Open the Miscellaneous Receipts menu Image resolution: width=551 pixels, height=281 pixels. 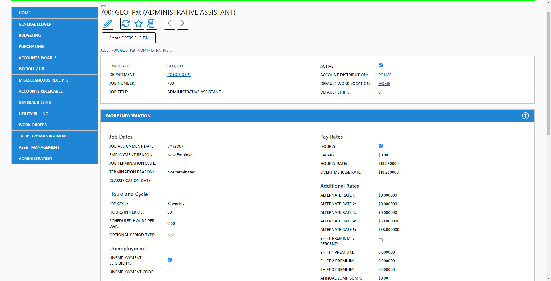click(x=55, y=80)
